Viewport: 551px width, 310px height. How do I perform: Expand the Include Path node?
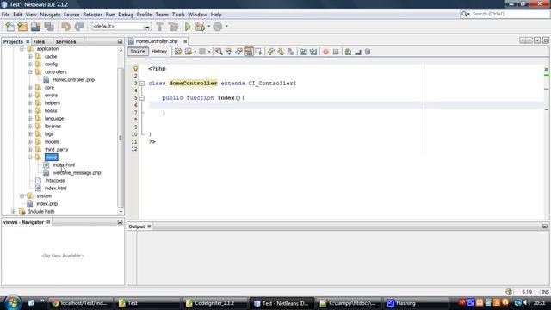14,211
